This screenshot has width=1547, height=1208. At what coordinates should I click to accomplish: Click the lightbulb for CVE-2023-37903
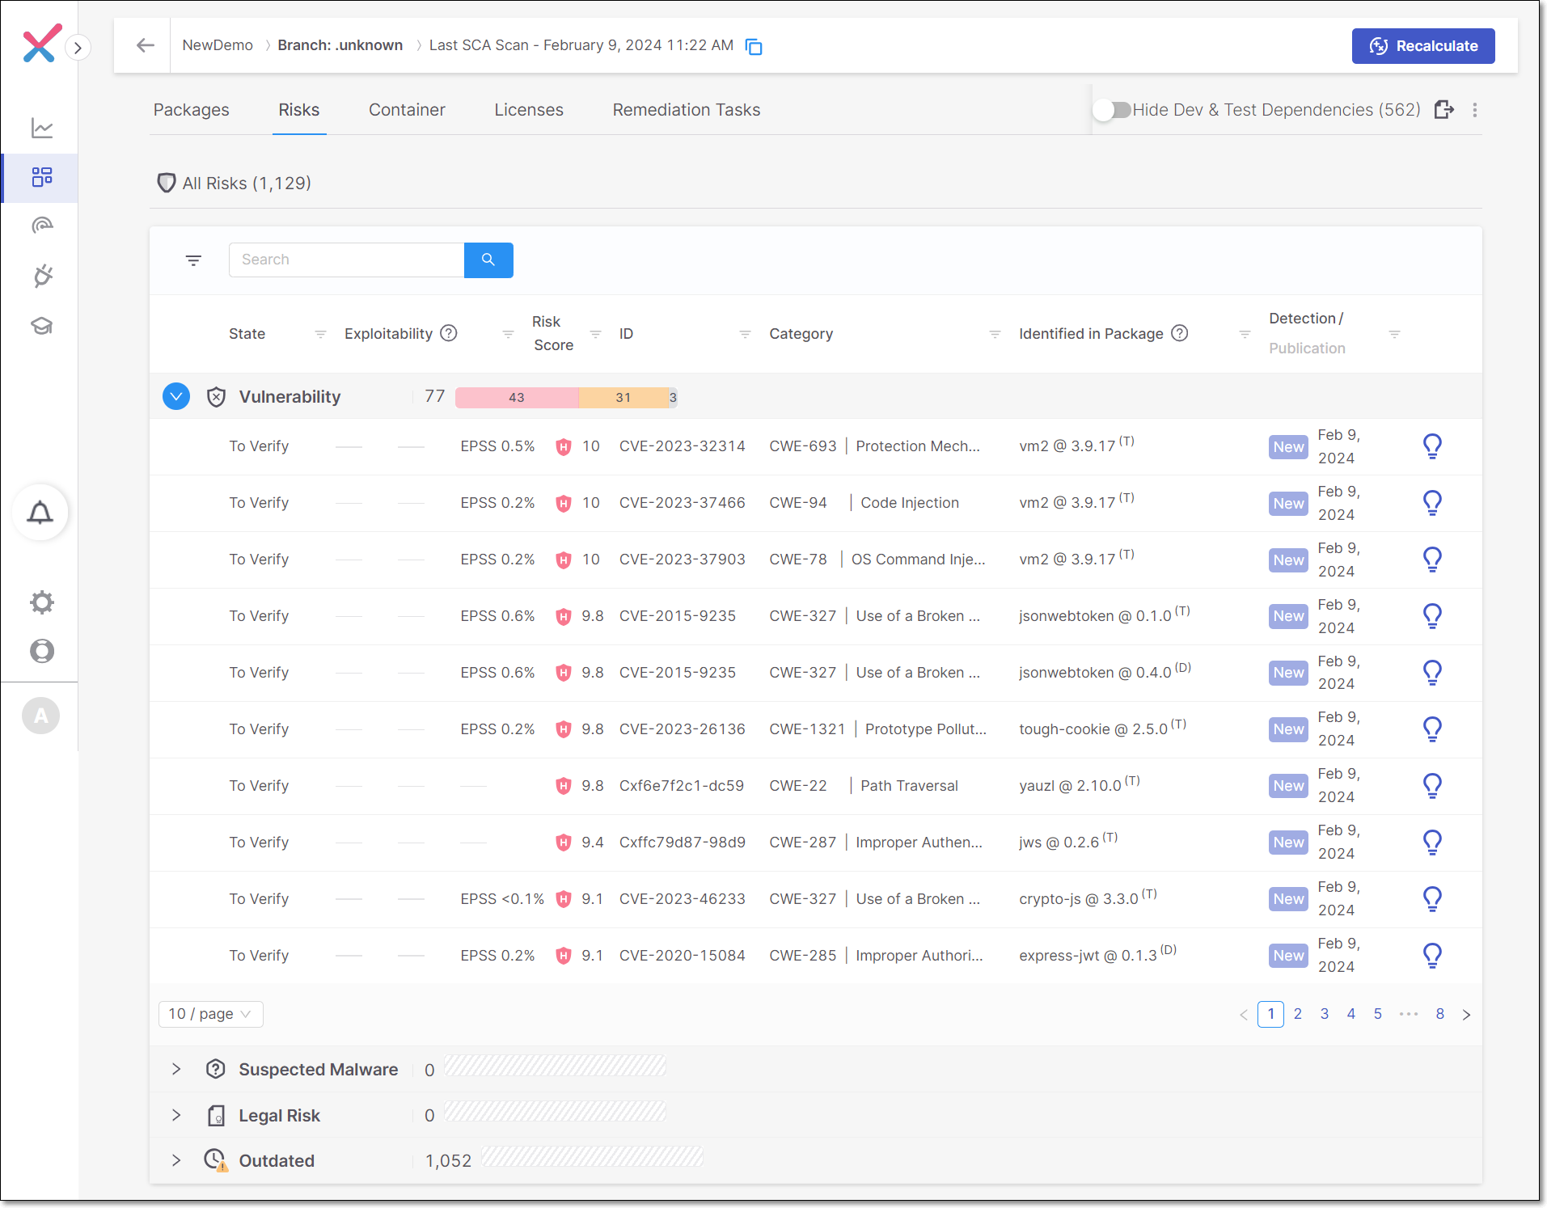pos(1432,560)
